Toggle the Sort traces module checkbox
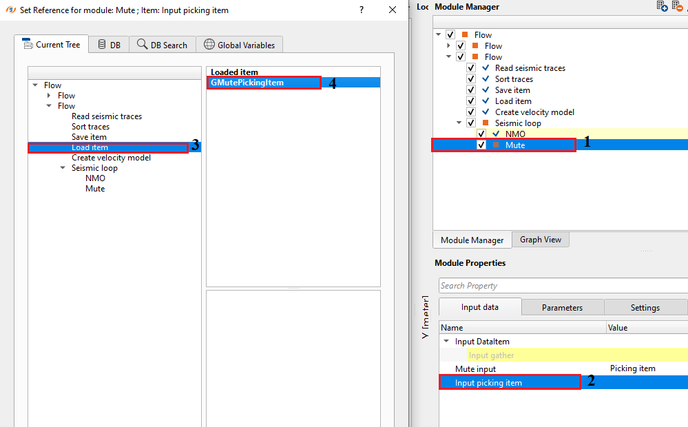Image resolution: width=688 pixels, height=427 pixels. click(471, 79)
